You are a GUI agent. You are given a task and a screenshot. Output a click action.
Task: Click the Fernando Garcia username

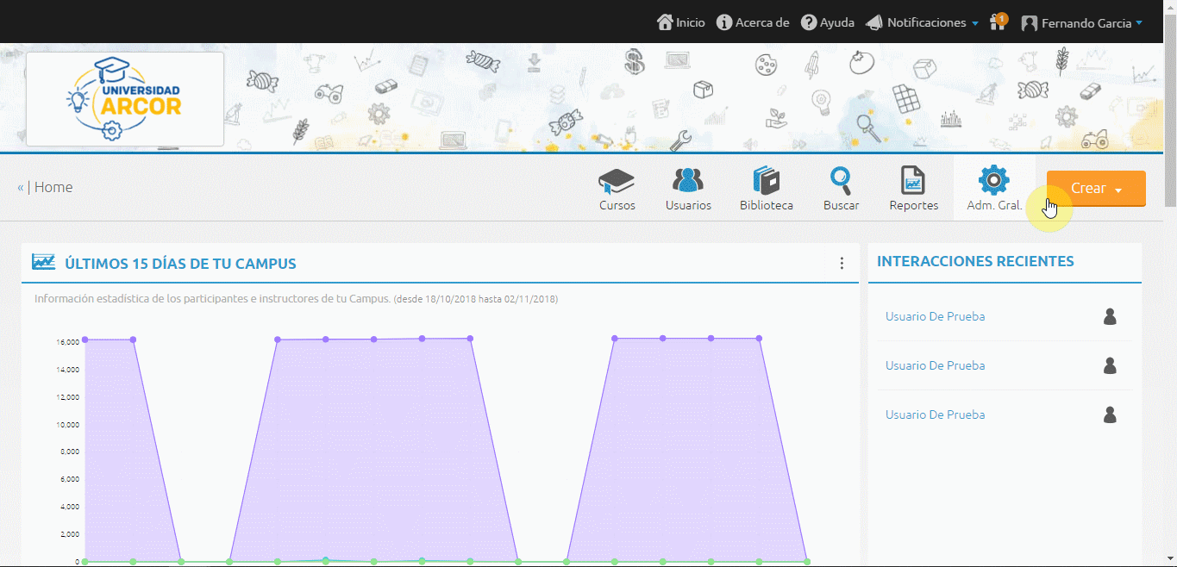(1086, 23)
